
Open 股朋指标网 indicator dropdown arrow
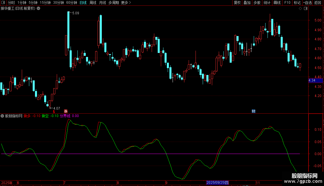[2, 116]
